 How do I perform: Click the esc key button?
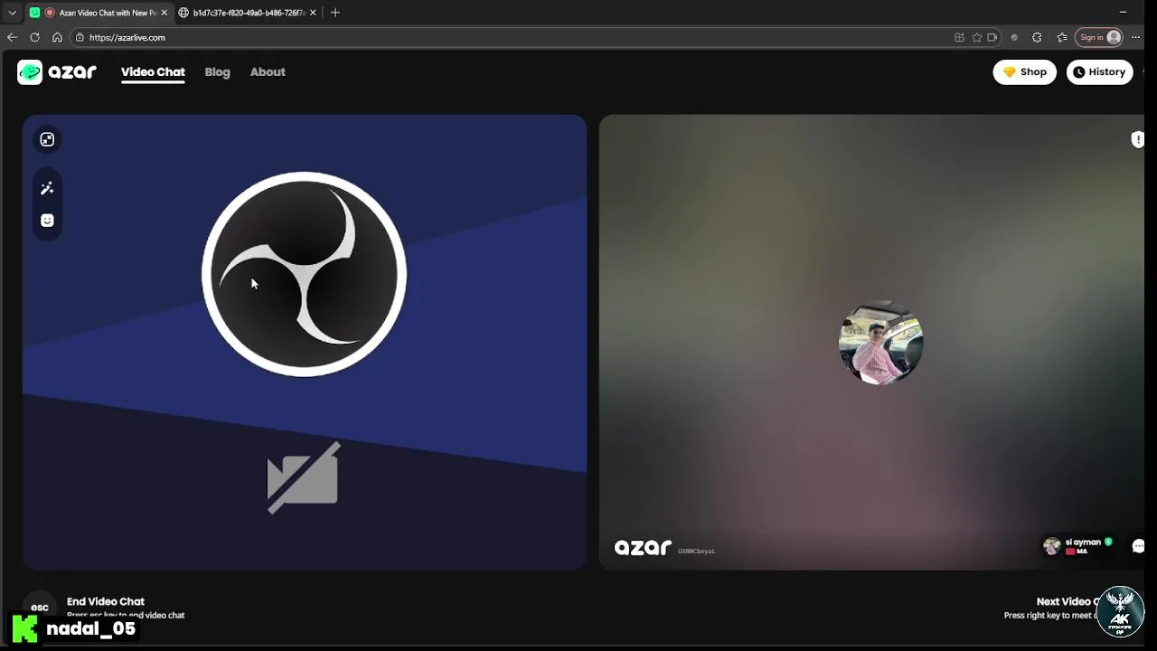coord(40,608)
